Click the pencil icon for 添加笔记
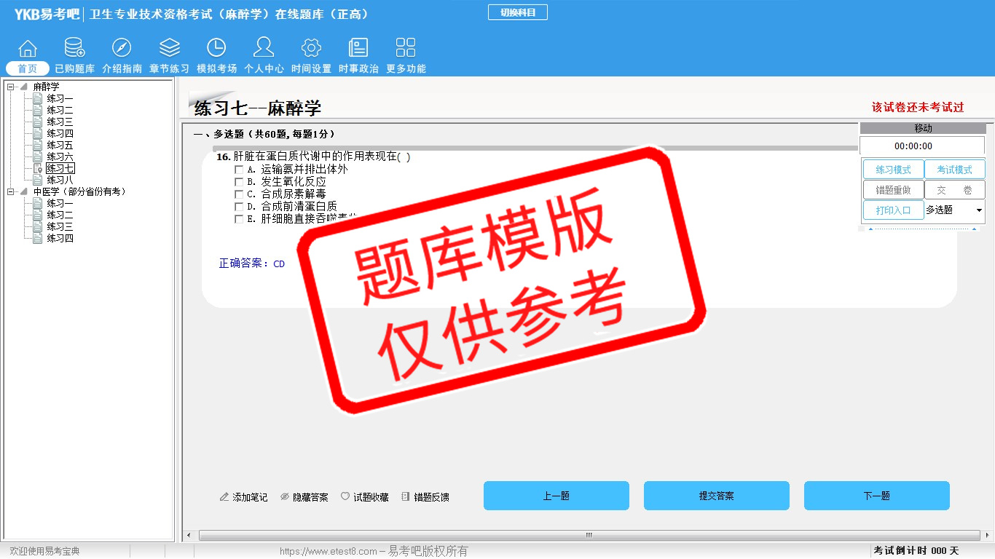The image size is (995, 559). click(224, 497)
